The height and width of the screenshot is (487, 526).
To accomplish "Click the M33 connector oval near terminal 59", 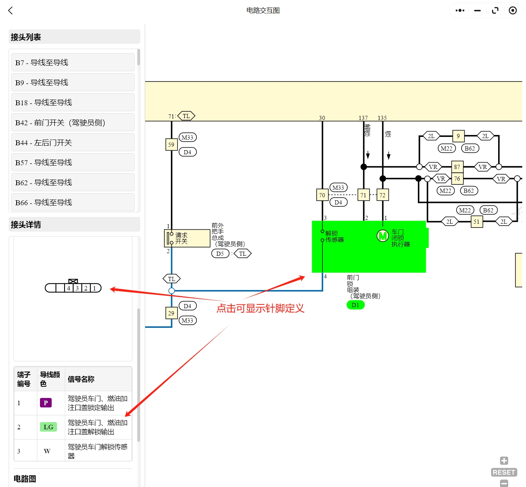I will click(187, 137).
